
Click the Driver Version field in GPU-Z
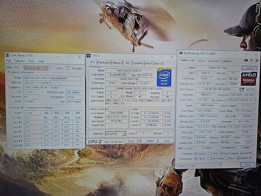225,127
